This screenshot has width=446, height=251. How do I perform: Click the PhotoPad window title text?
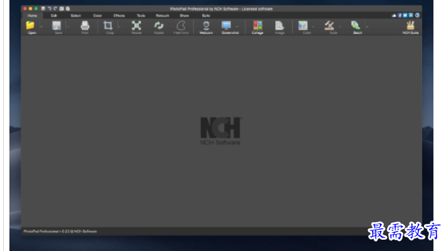pyautogui.click(x=221, y=9)
